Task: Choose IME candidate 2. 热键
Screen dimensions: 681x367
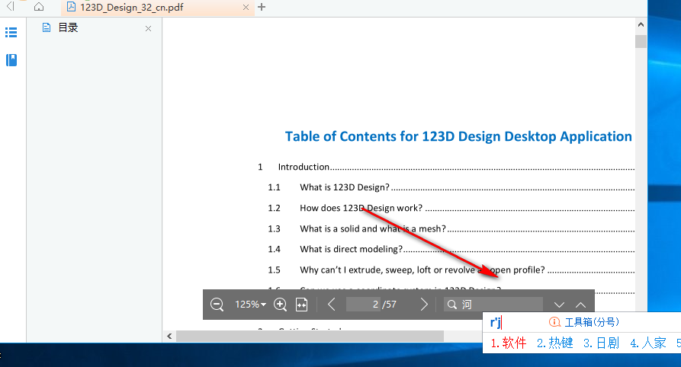Action: tap(555, 343)
